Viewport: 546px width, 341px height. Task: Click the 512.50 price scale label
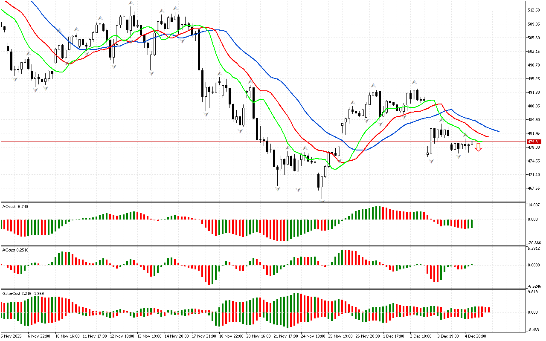pos(534,10)
